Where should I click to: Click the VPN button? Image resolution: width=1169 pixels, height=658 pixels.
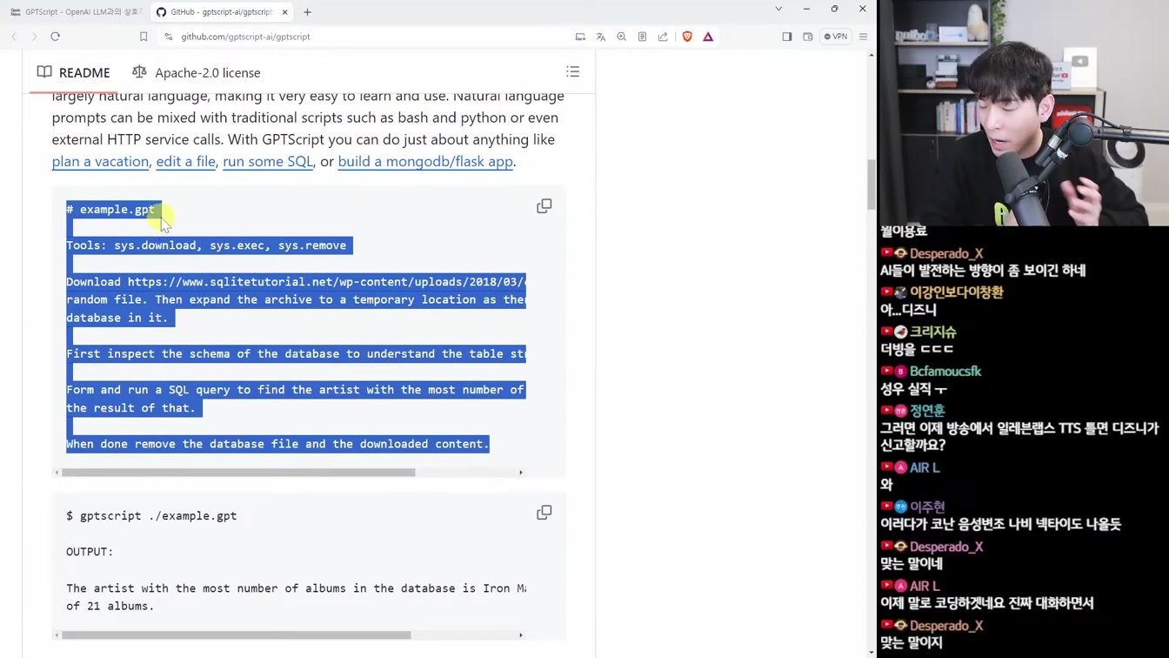click(836, 37)
